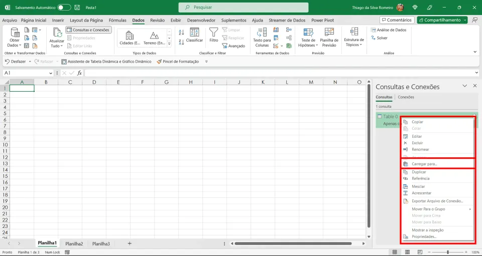Image resolution: width=482 pixels, height=256 pixels.
Task: Click the Comentários button
Action: click(x=397, y=20)
